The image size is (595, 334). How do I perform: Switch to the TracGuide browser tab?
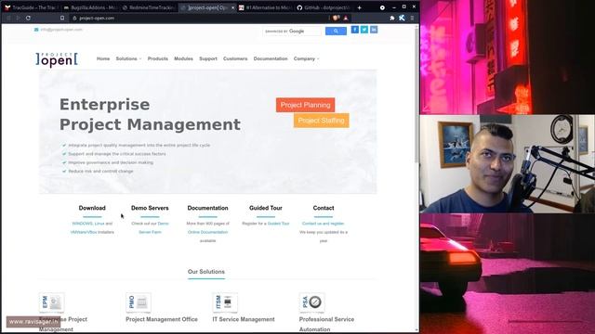pyautogui.click(x=31, y=7)
